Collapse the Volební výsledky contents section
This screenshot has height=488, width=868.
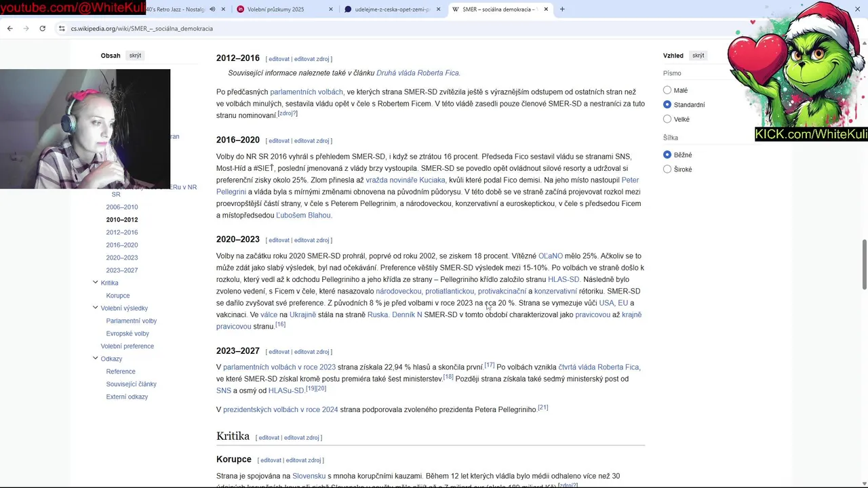[x=95, y=308]
